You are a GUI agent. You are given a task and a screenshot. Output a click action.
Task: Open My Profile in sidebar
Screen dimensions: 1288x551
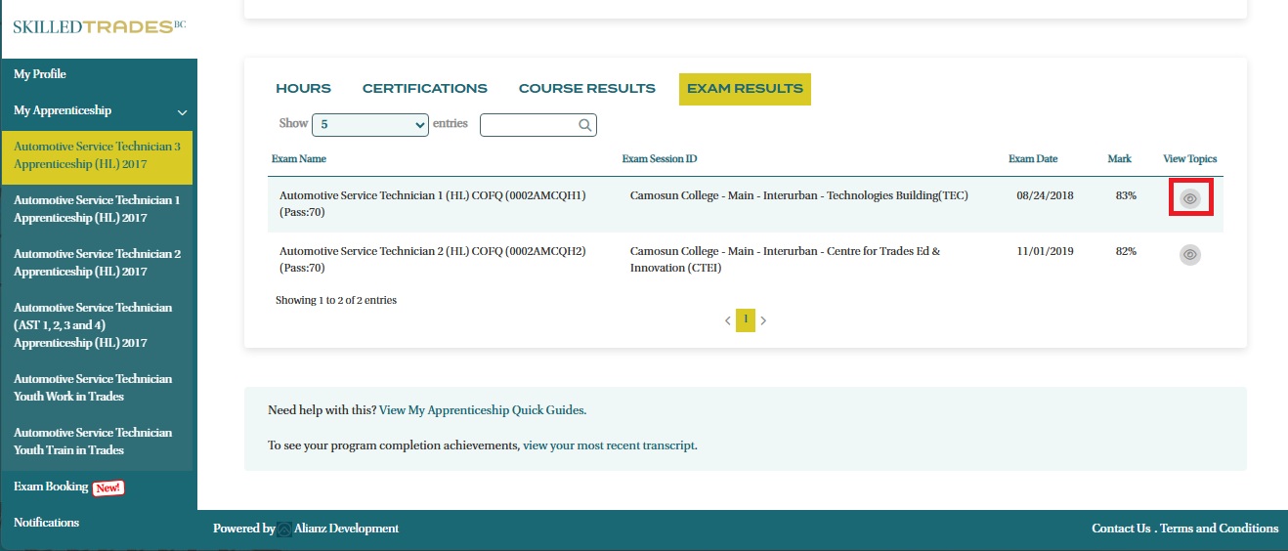pos(40,74)
